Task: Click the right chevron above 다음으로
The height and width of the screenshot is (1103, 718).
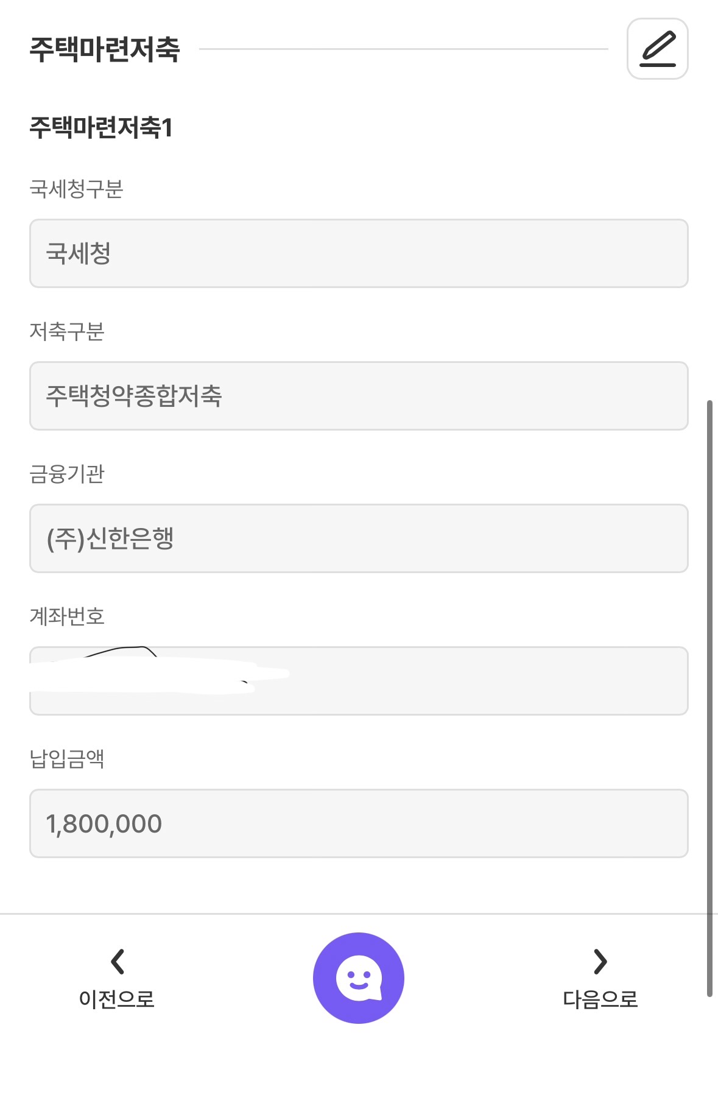Action: tap(600, 962)
